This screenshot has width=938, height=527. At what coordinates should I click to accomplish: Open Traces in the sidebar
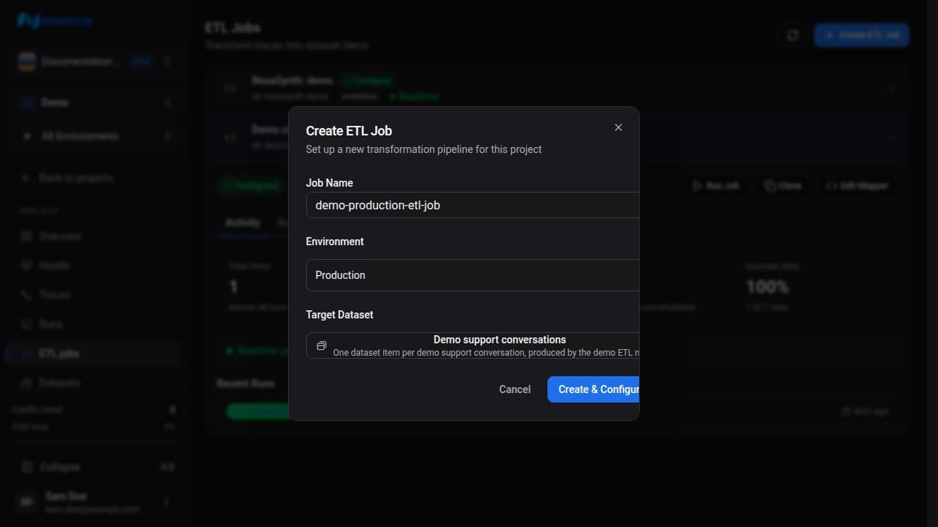pos(94,295)
